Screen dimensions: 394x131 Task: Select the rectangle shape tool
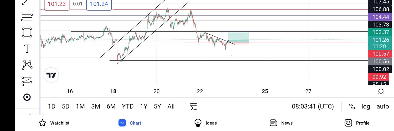click(x=27, y=32)
